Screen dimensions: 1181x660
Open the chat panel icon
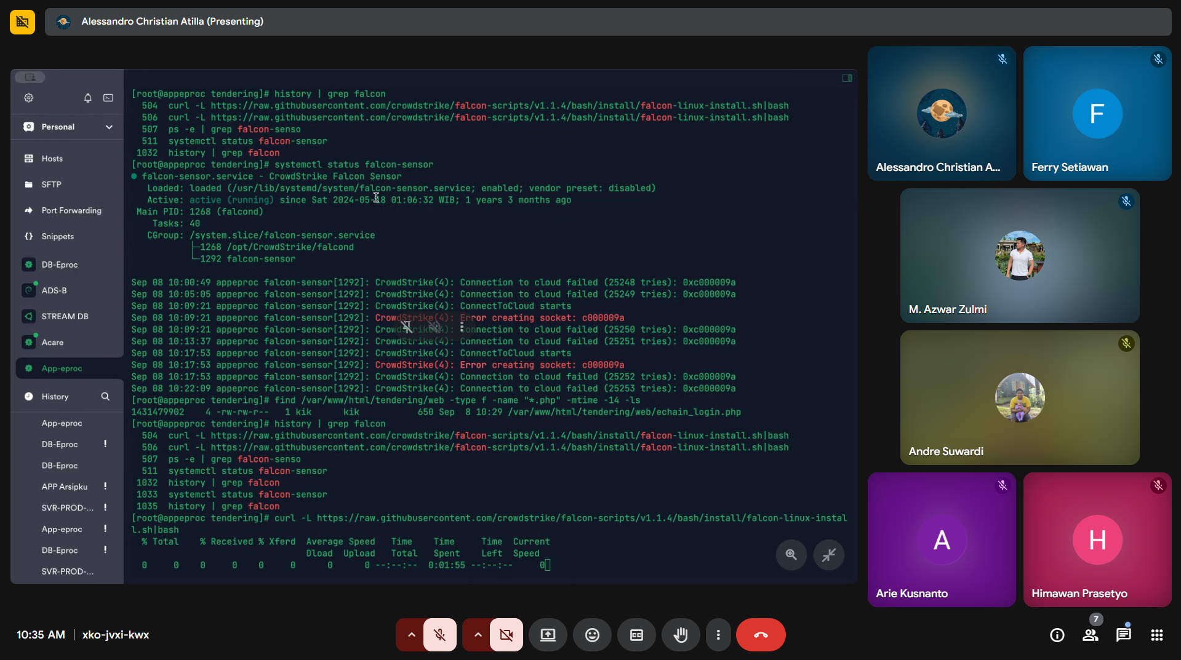(x=1123, y=635)
